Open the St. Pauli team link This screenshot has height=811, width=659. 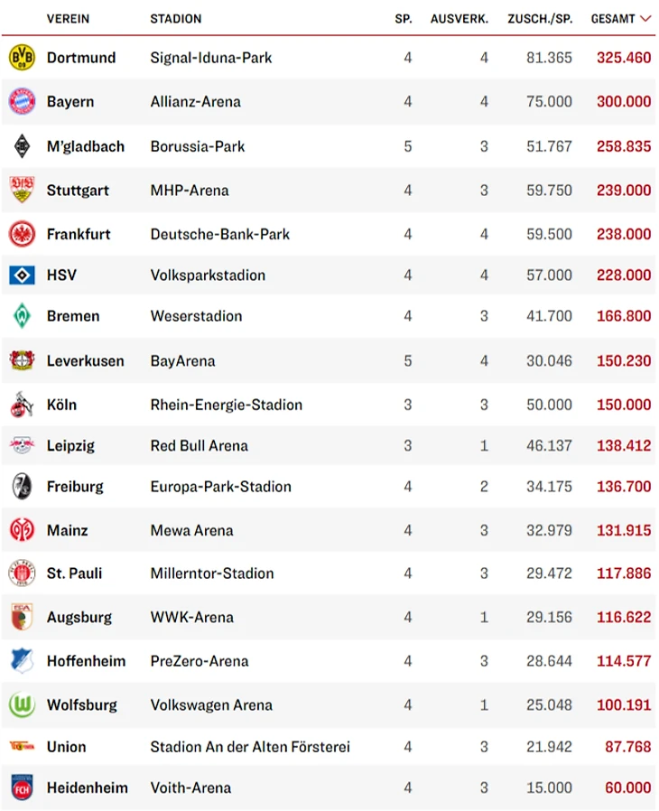(74, 573)
